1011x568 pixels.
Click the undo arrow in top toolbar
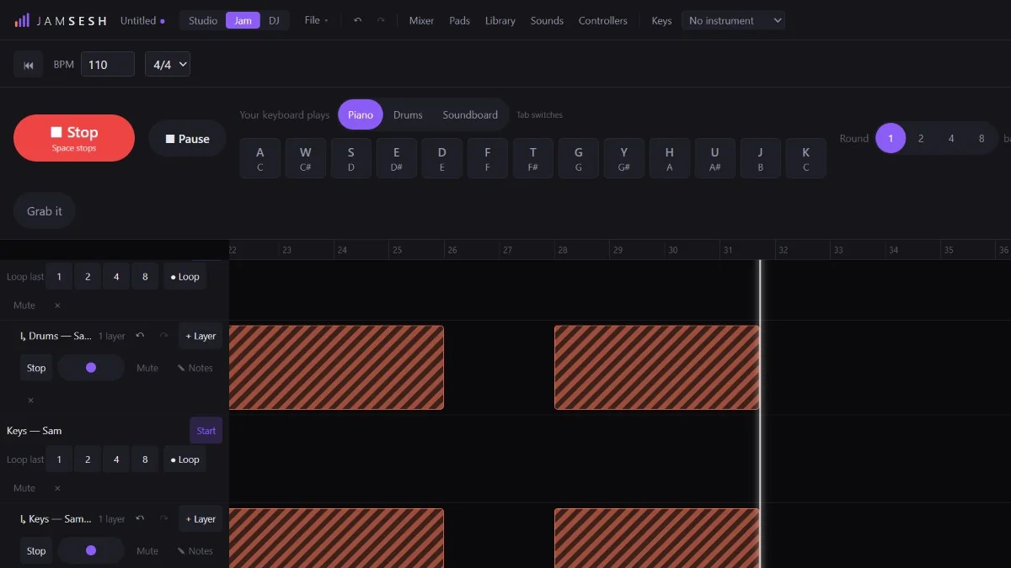[x=358, y=20]
